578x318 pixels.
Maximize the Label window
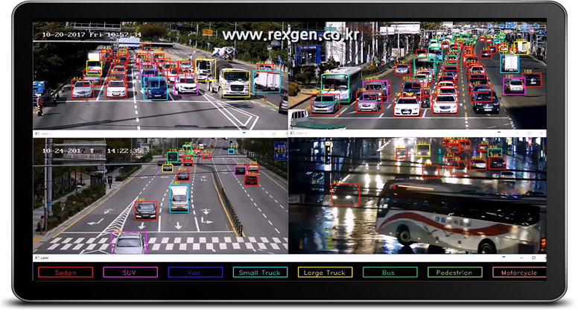pyautogui.click(x=533, y=258)
